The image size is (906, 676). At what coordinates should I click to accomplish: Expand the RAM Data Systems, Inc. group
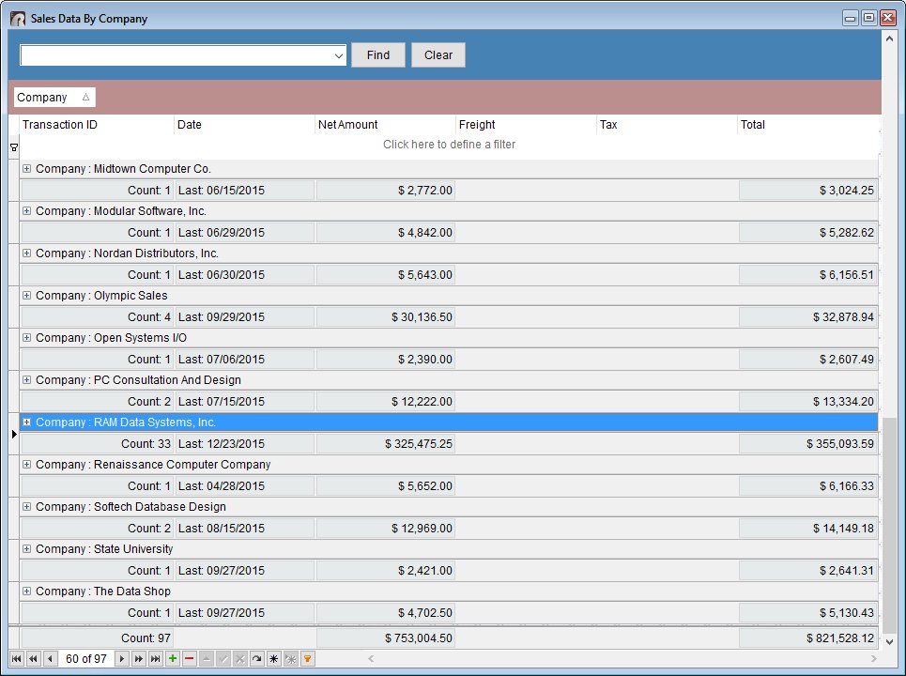26,422
